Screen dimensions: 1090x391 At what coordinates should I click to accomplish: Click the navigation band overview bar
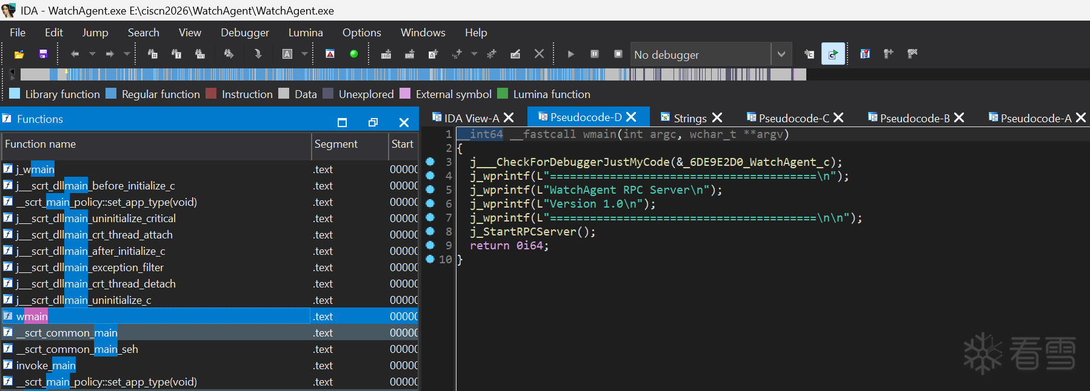point(413,74)
